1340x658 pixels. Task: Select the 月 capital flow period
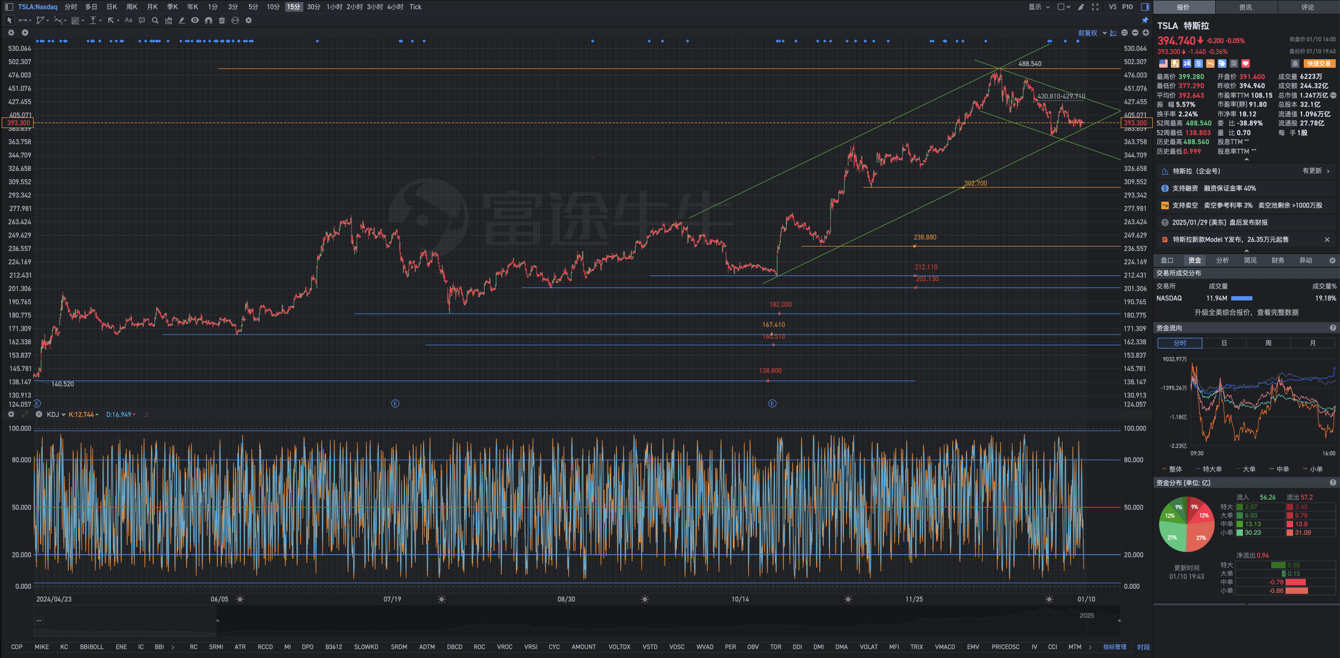click(x=1313, y=343)
